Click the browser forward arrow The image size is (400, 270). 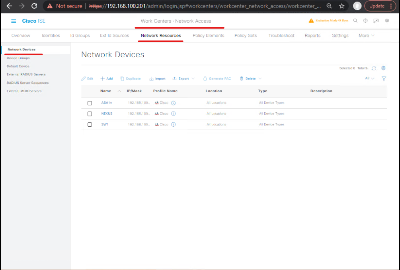(22, 6)
